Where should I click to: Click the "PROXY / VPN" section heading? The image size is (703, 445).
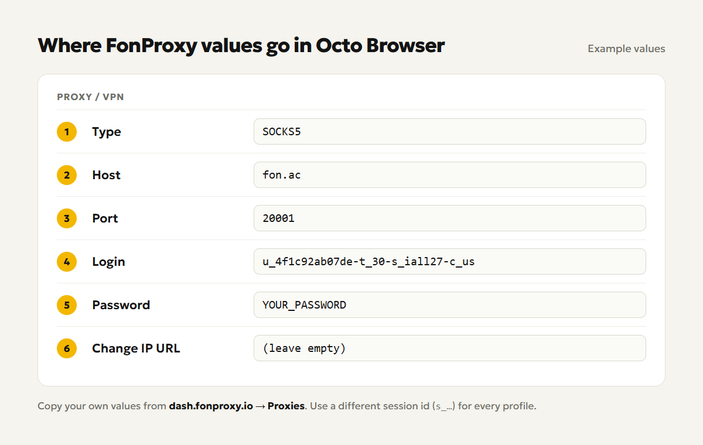[x=90, y=97]
